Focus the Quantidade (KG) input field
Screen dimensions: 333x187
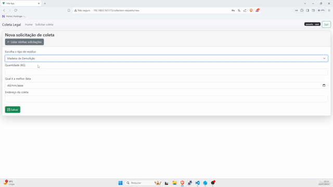click(x=166, y=72)
